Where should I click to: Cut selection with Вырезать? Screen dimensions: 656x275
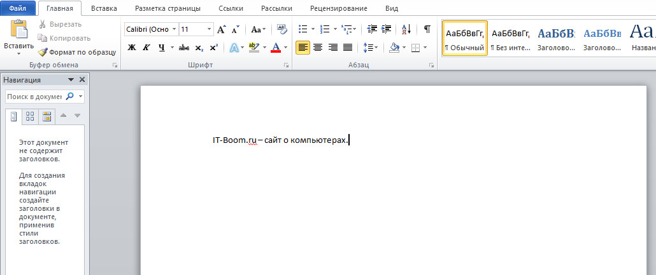tap(60, 24)
